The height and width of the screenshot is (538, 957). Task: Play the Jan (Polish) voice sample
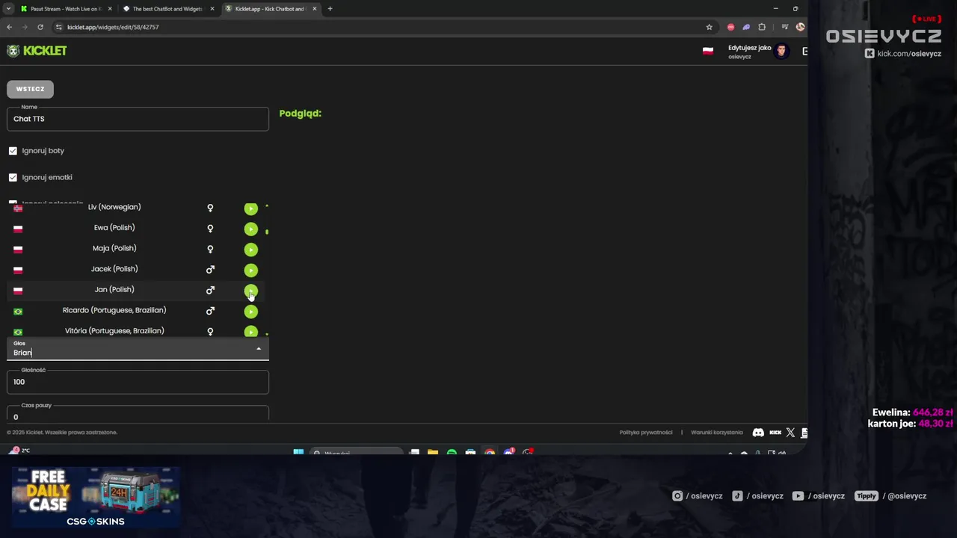coord(250,291)
